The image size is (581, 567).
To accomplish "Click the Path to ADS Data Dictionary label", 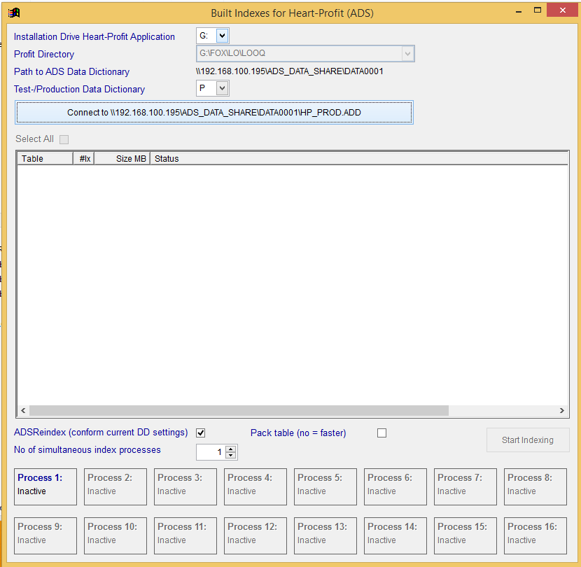I will pyautogui.click(x=71, y=71).
